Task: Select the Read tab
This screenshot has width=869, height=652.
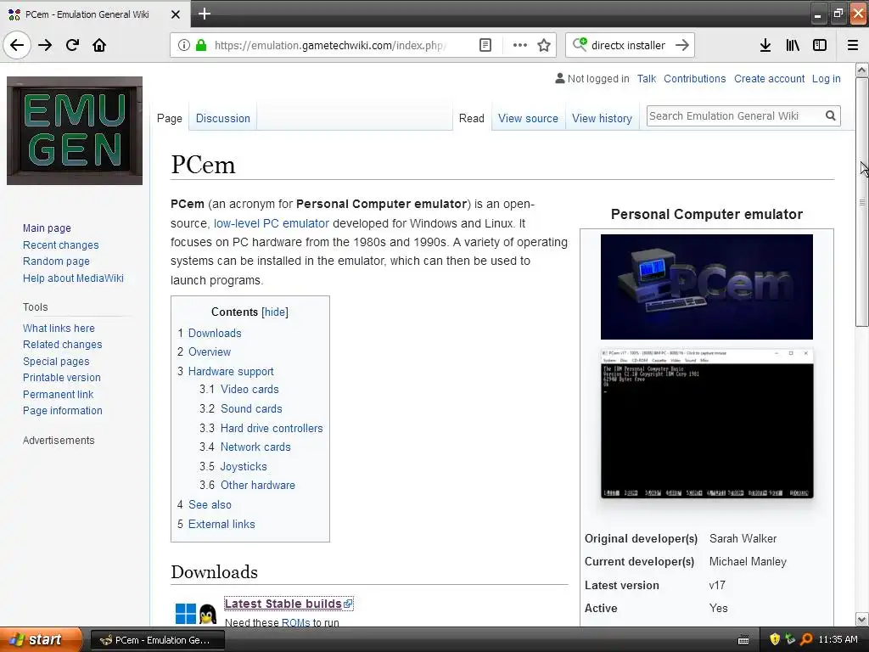Action: click(472, 118)
